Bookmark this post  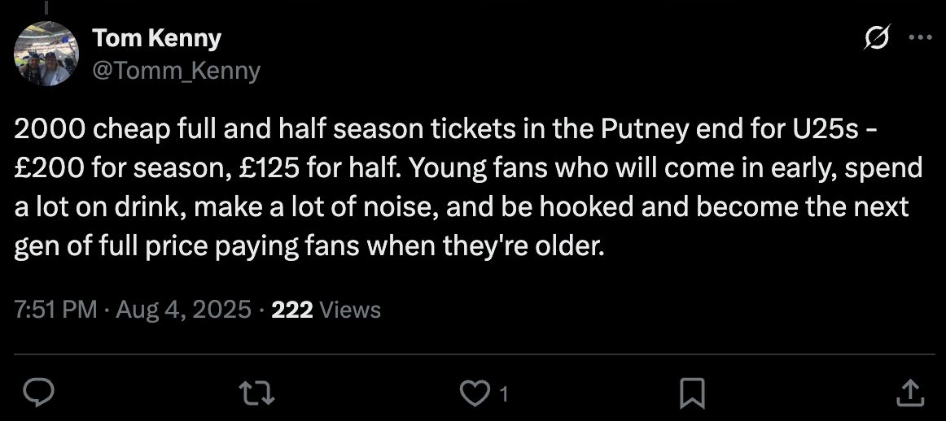coord(691,393)
